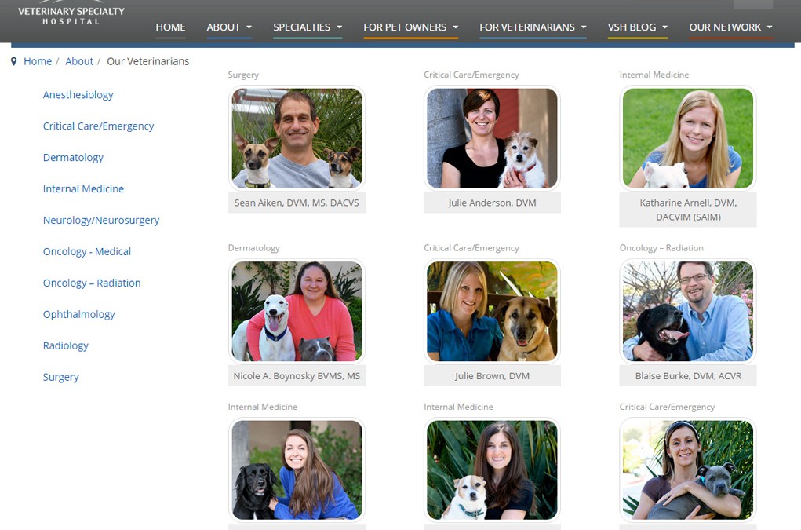This screenshot has width=801, height=530.
Task: Open Sean Aiken's profile photo
Action: coord(297,138)
